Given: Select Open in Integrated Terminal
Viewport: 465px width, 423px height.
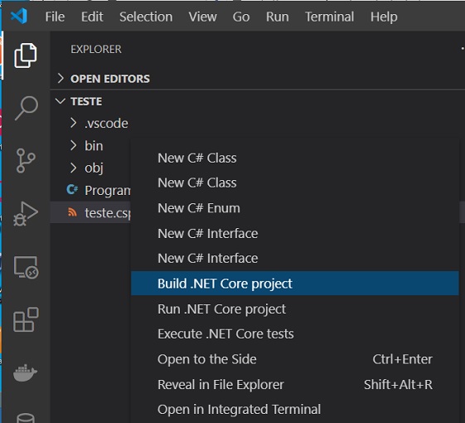Looking at the screenshot, I should (295, 410).
